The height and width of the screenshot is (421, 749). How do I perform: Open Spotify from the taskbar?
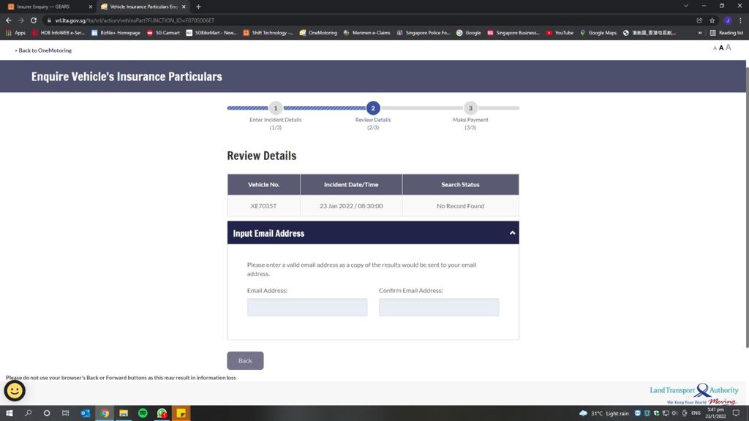click(143, 413)
